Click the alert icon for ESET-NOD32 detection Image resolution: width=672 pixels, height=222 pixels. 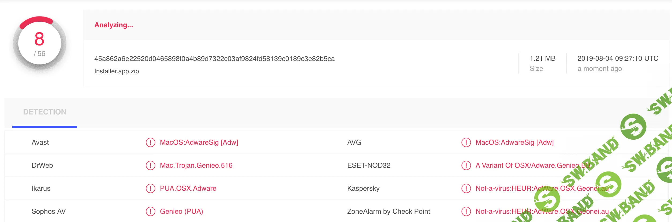(x=466, y=165)
